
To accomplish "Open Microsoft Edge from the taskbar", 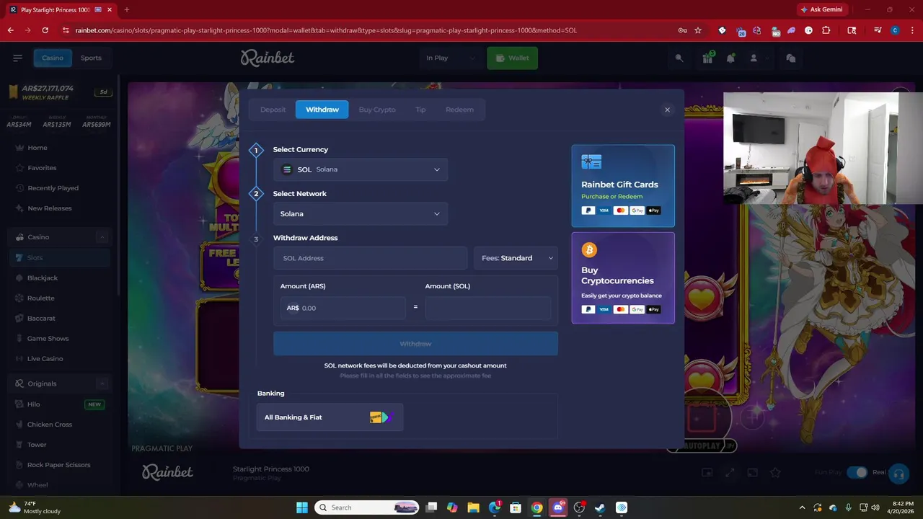I will coord(495,507).
